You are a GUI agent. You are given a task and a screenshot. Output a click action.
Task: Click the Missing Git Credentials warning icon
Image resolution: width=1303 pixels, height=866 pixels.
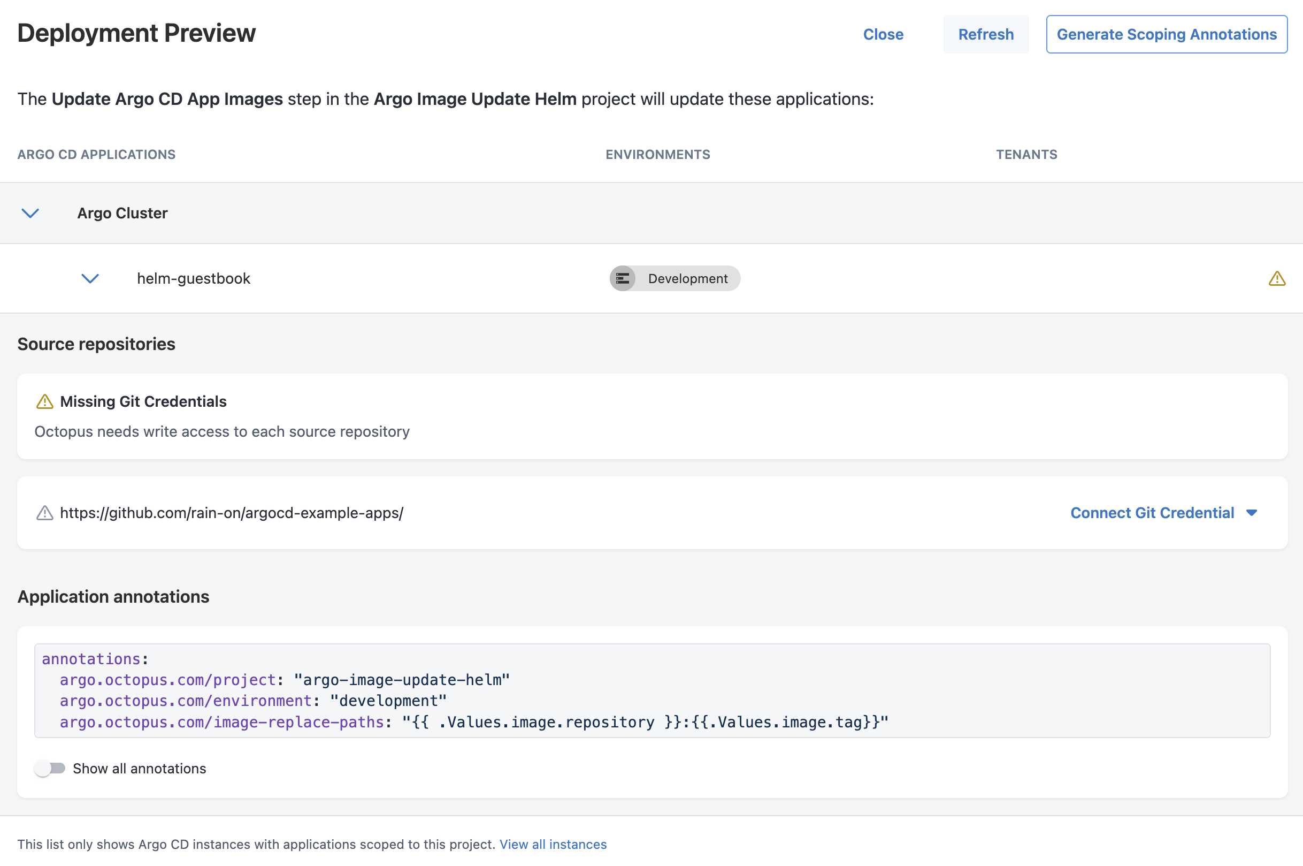(x=45, y=401)
